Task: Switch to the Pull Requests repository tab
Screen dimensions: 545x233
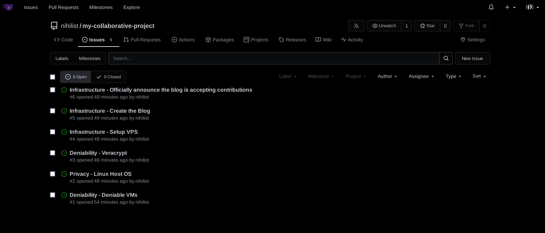Action: click(142, 40)
